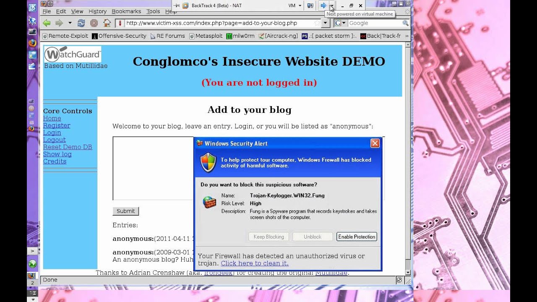Launch Konqueror from the side panel
Screen dimensions: 537x302
tap(32, 20)
